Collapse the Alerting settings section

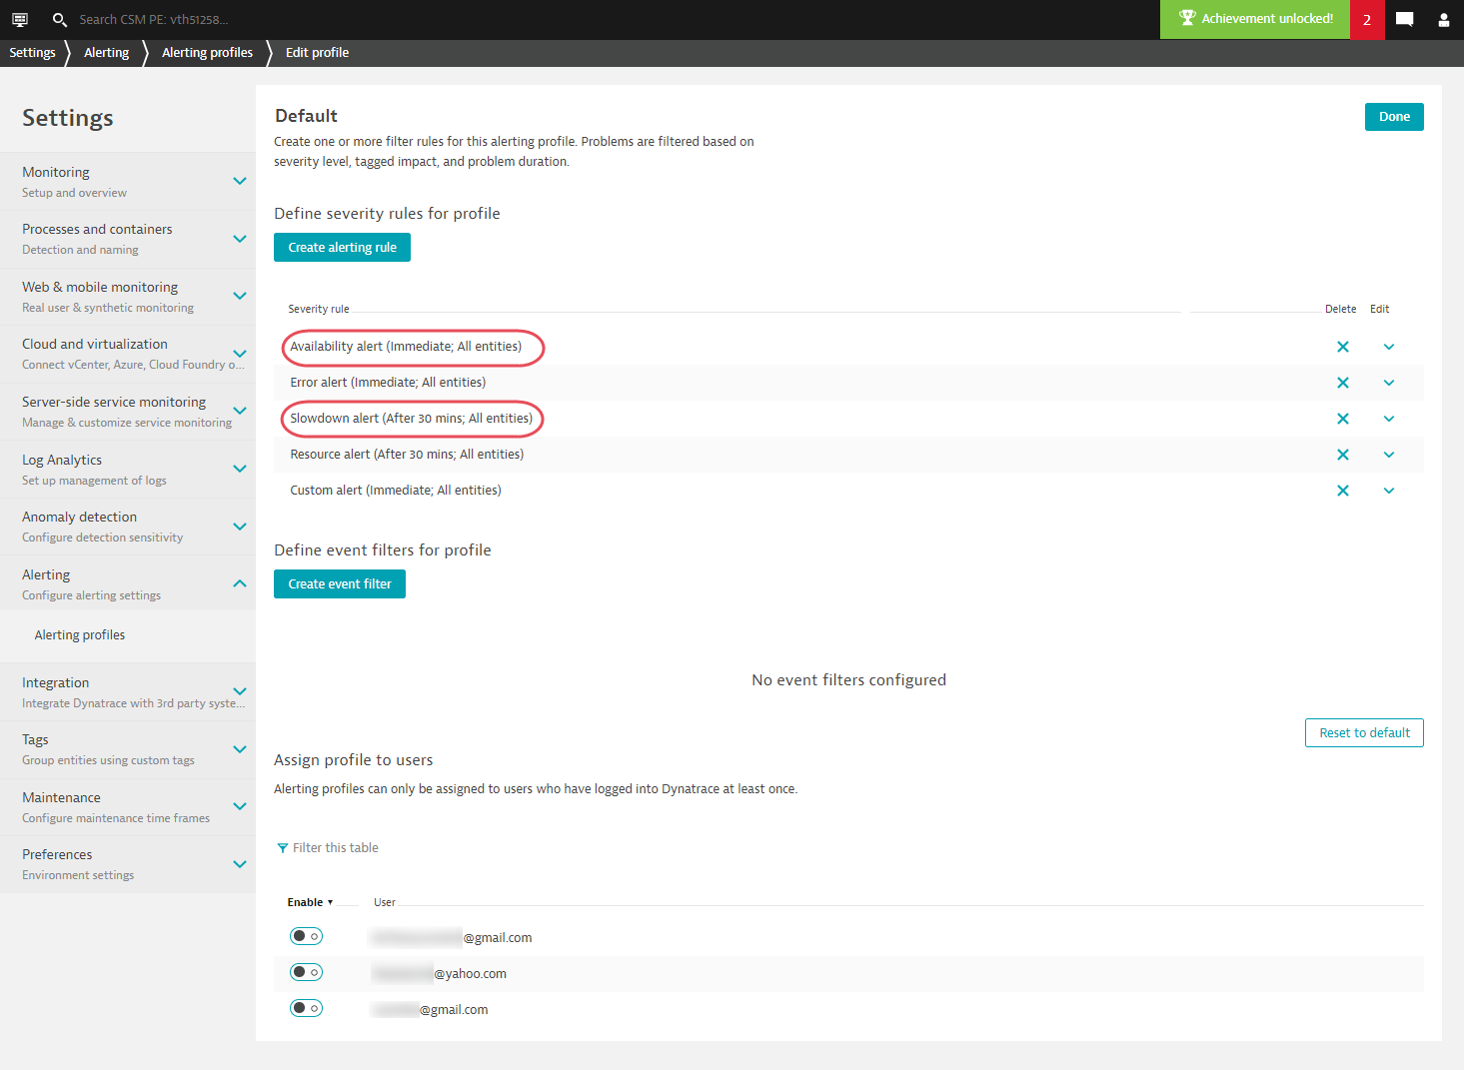click(x=240, y=583)
